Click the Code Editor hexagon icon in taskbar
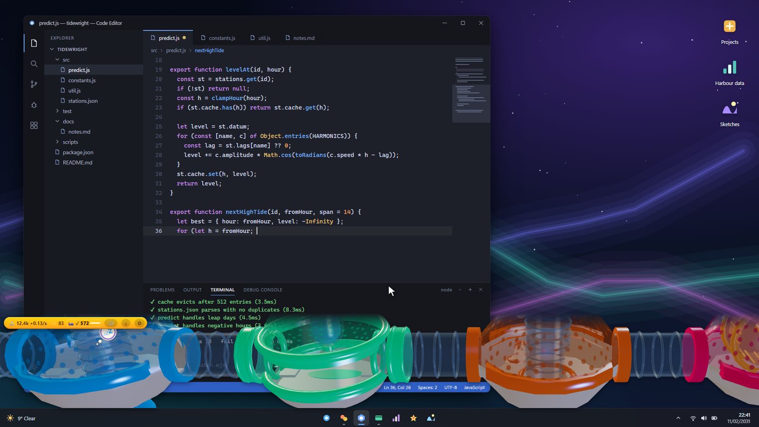Screen dimensions: 759x427 [361, 418]
